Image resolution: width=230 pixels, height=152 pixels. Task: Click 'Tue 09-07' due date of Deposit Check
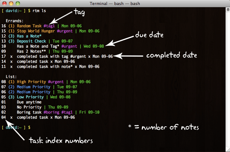pos(63,41)
